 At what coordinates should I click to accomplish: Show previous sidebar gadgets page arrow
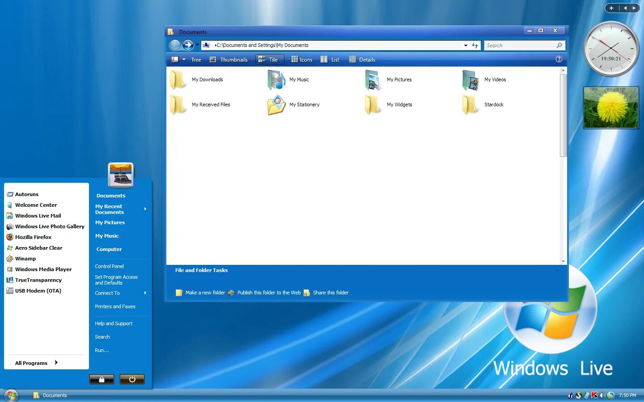click(625, 8)
